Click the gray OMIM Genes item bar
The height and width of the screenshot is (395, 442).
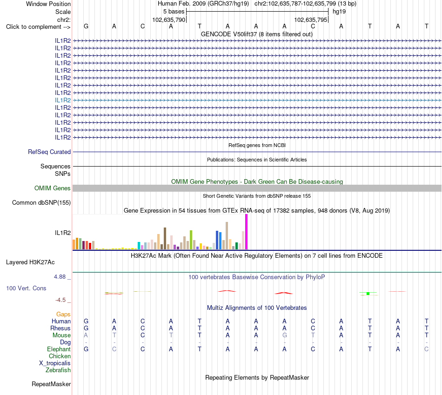click(257, 188)
